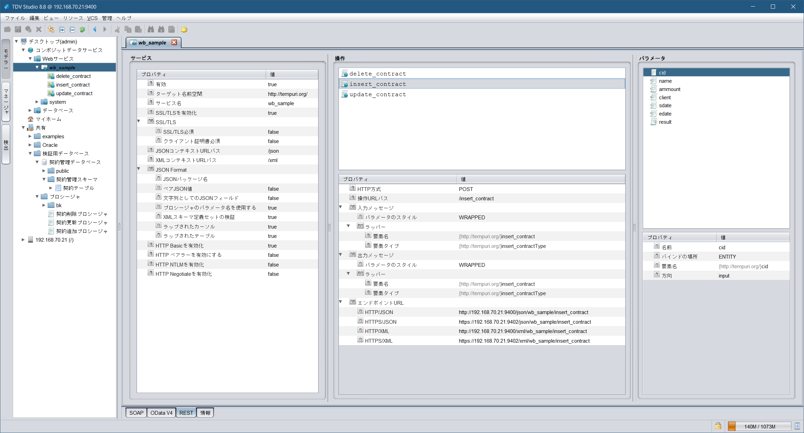
Task: Click the gray X delete toolbar icon
Action: pyautogui.click(x=39, y=30)
